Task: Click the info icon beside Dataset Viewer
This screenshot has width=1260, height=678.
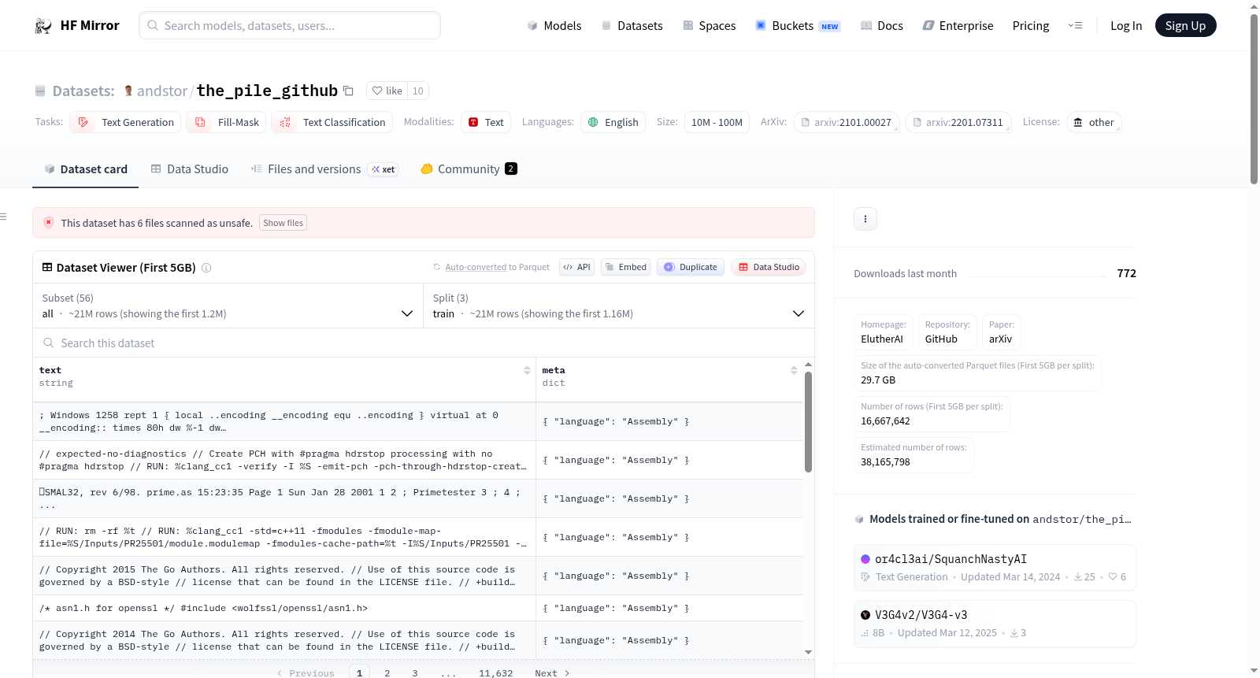Action: coord(206,268)
